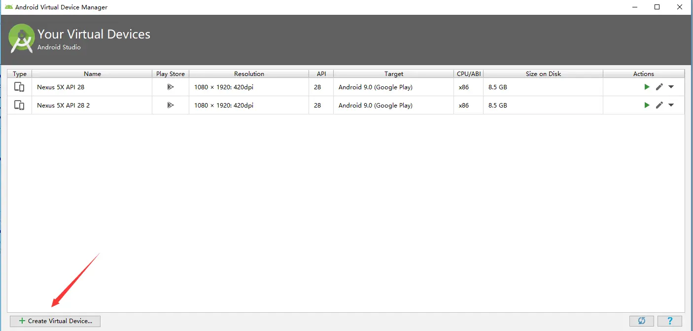Launch Nexus 5X API 28 2 emulator
This screenshot has height=331, width=693.
pos(647,105)
